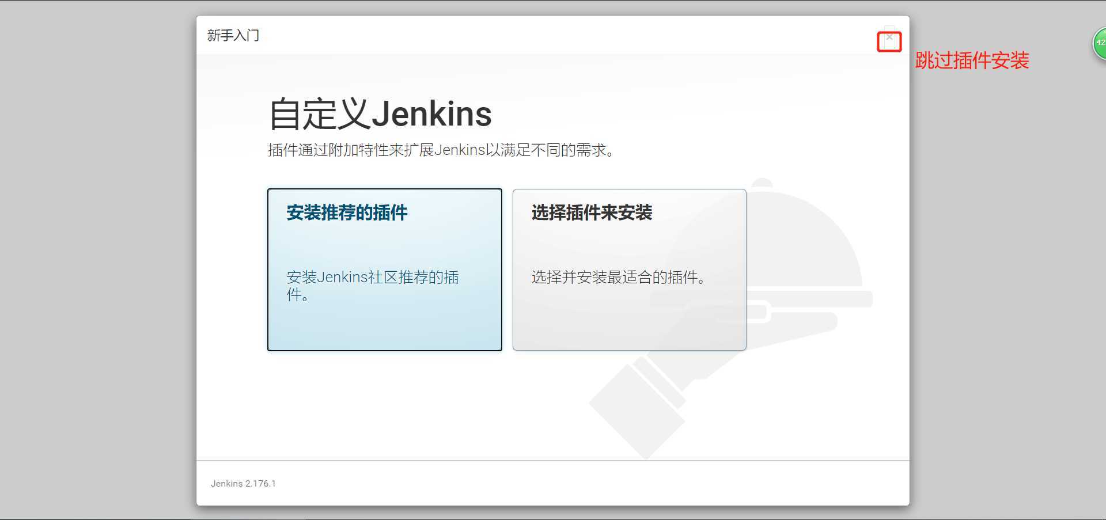Click the 自定义Jenkins heading

380,113
